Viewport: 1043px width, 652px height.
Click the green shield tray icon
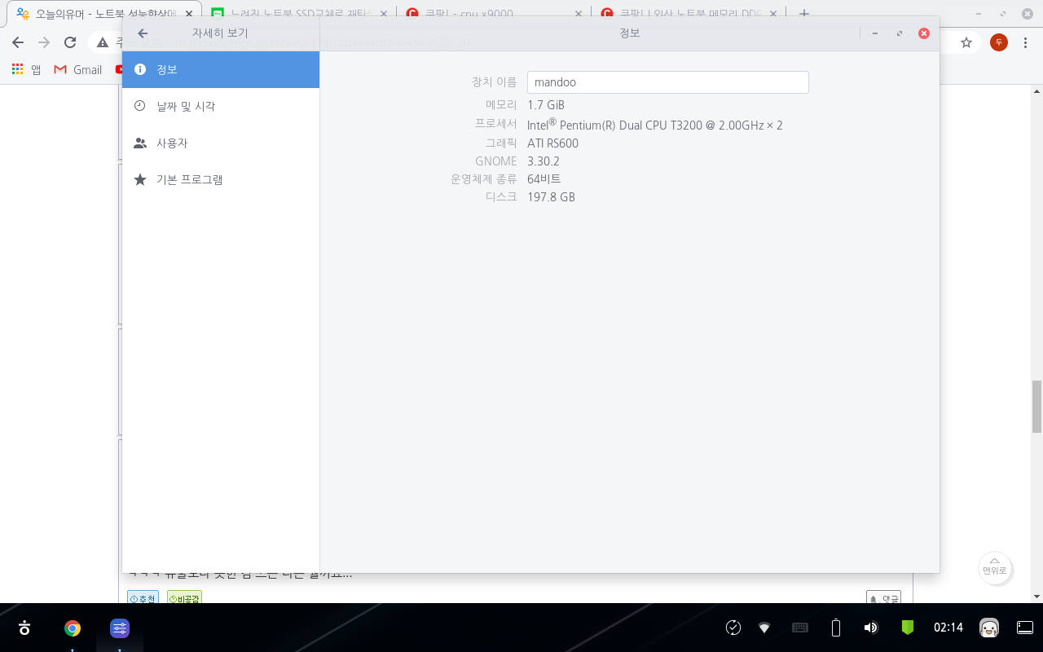907,628
